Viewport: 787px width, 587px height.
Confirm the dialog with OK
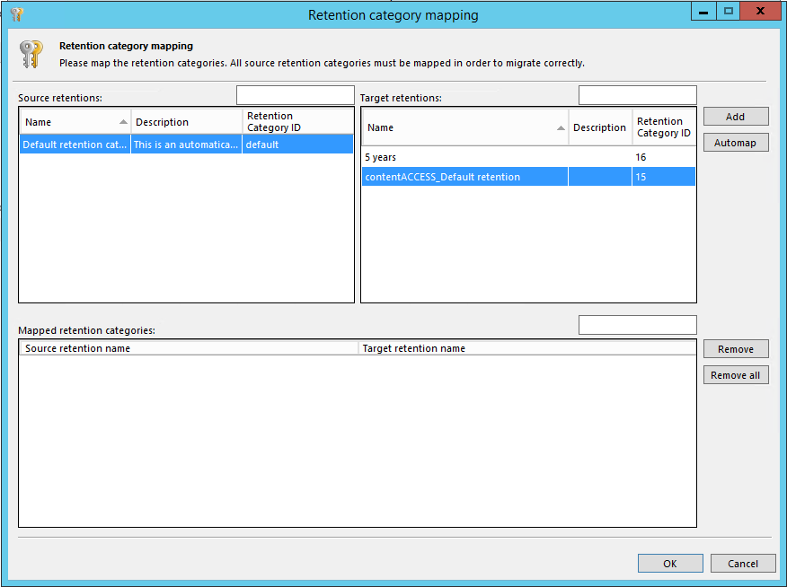click(x=670, y=564)
